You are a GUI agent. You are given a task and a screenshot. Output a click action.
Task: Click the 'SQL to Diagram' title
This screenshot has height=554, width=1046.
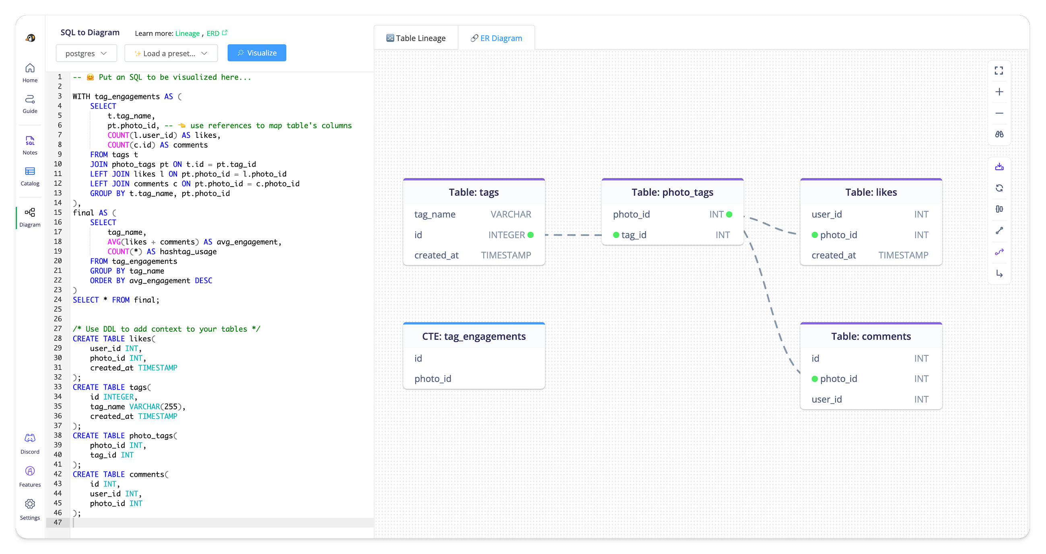click(x=90, y=33)
